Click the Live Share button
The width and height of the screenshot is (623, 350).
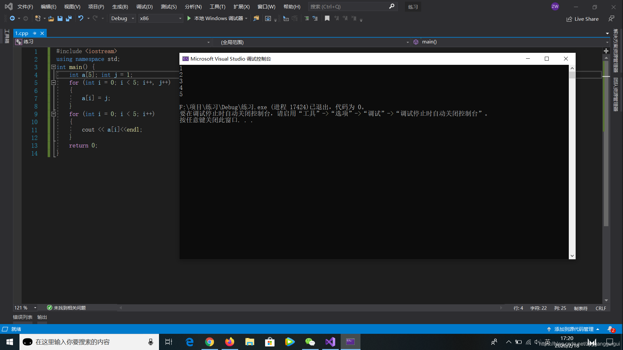coord(582,19)
